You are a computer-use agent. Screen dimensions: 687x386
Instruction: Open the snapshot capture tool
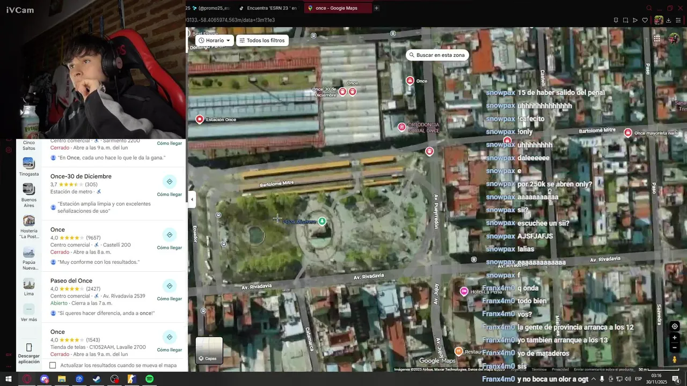pos(625,20)
